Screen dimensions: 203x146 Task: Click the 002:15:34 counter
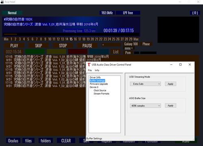pos(13,52)
